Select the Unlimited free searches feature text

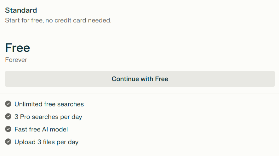(49, 104)
